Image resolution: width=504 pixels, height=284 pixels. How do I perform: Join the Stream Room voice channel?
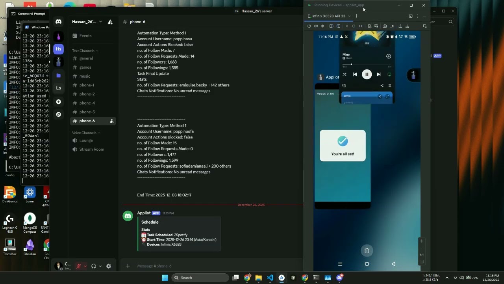tap(94, 149)
